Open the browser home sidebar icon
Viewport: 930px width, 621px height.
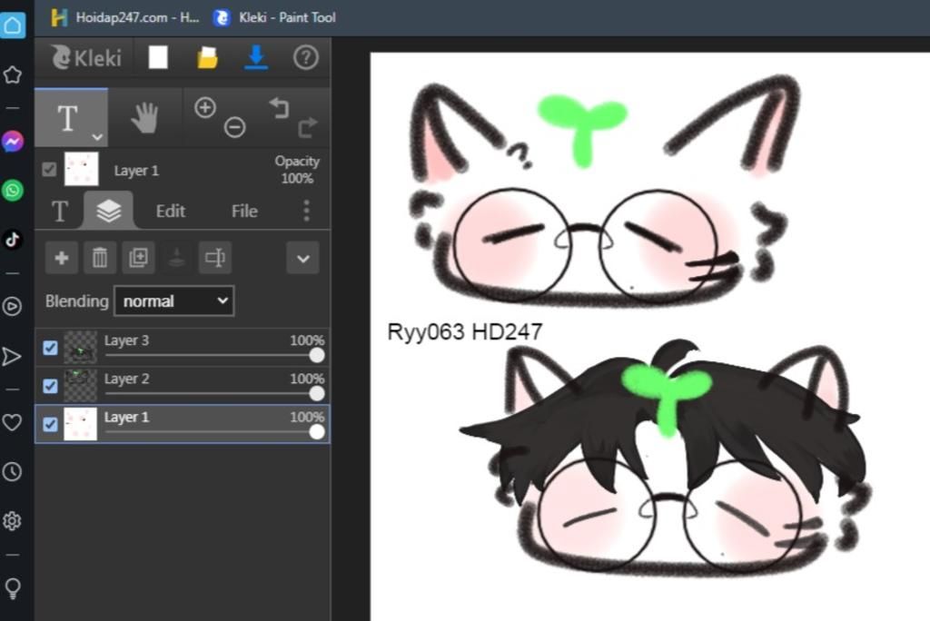(x=13, y=25)
